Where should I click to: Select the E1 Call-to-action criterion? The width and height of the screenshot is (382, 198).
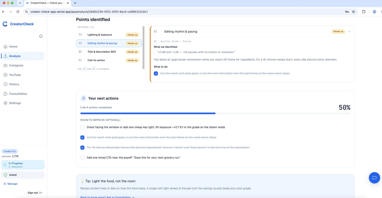coord(109,60)
